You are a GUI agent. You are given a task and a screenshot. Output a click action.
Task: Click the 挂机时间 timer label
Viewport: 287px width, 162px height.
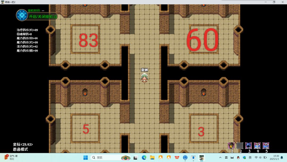click(x=36, y=11)
